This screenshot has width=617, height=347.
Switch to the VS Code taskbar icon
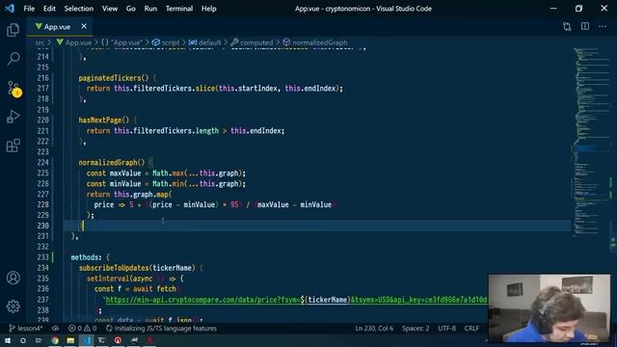[87, 340]
